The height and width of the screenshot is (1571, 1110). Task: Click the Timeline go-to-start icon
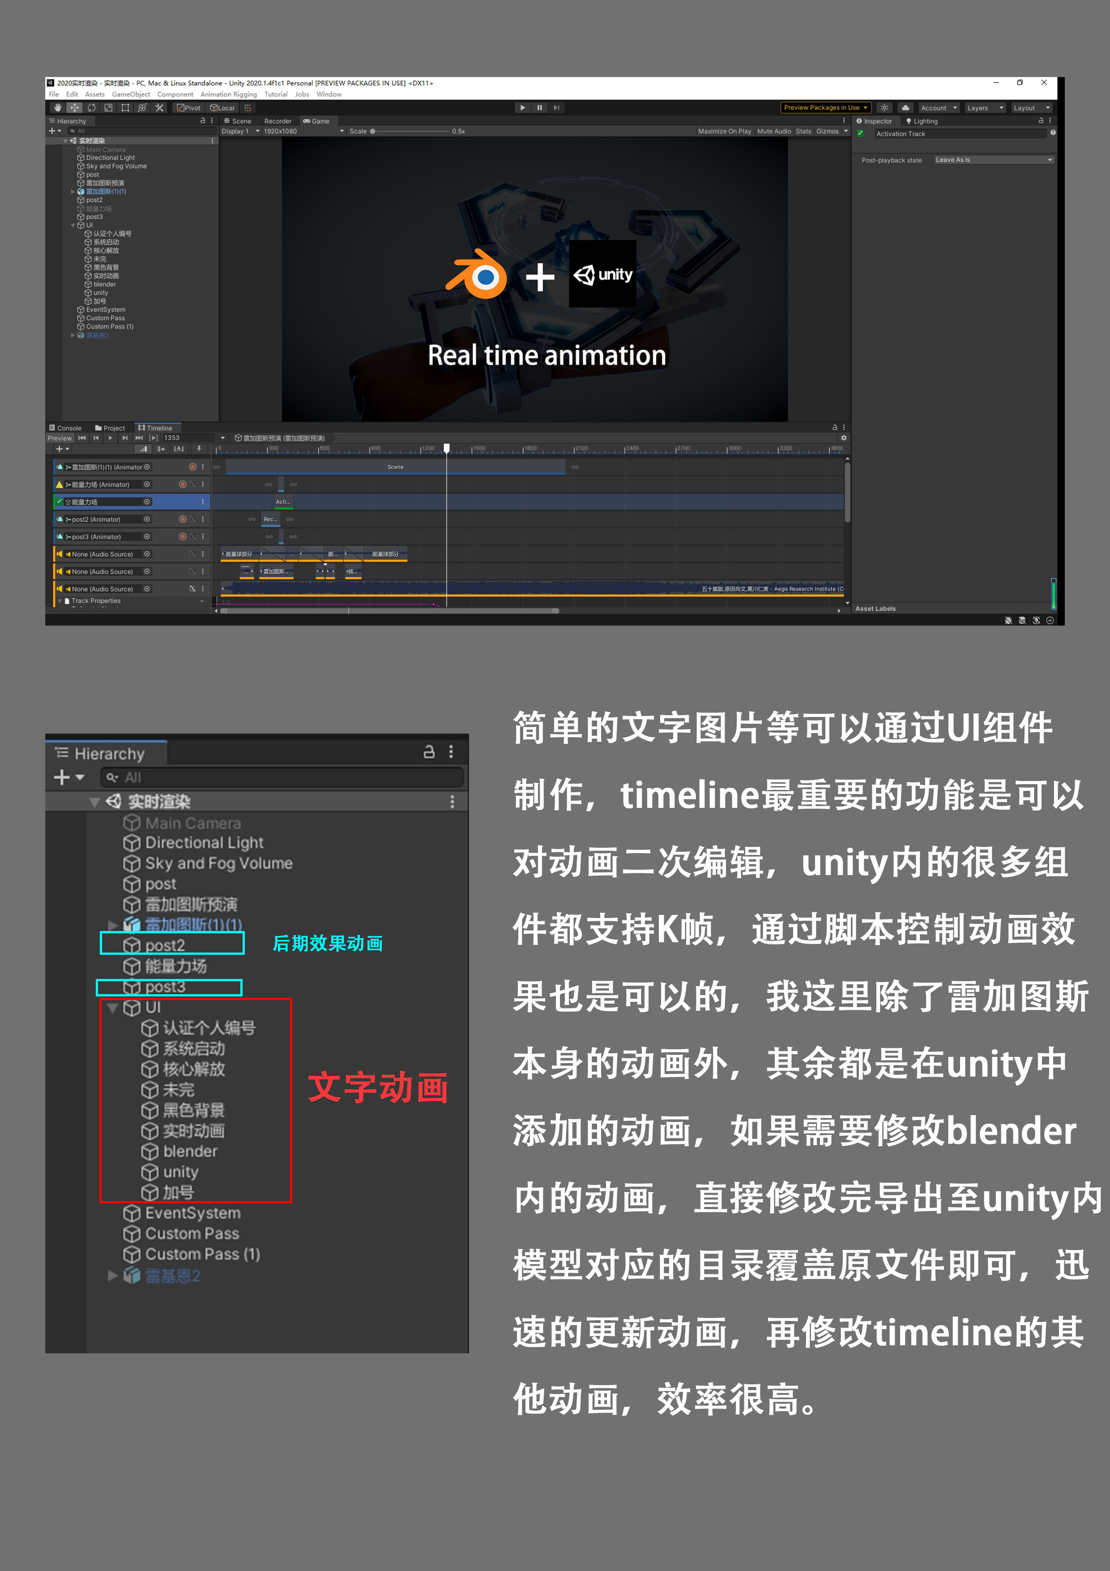click(x=82, y=438)
